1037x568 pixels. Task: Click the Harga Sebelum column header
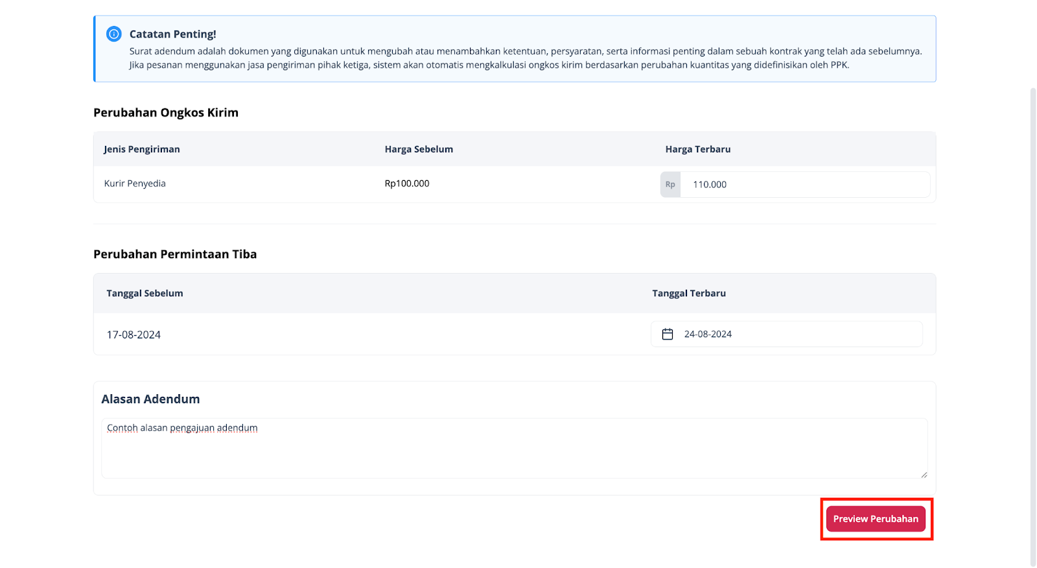coord(419,149)
